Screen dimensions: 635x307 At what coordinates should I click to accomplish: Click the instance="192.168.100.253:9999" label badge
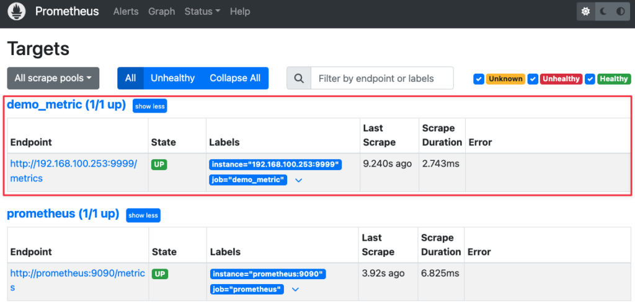(x=275, y=165)
